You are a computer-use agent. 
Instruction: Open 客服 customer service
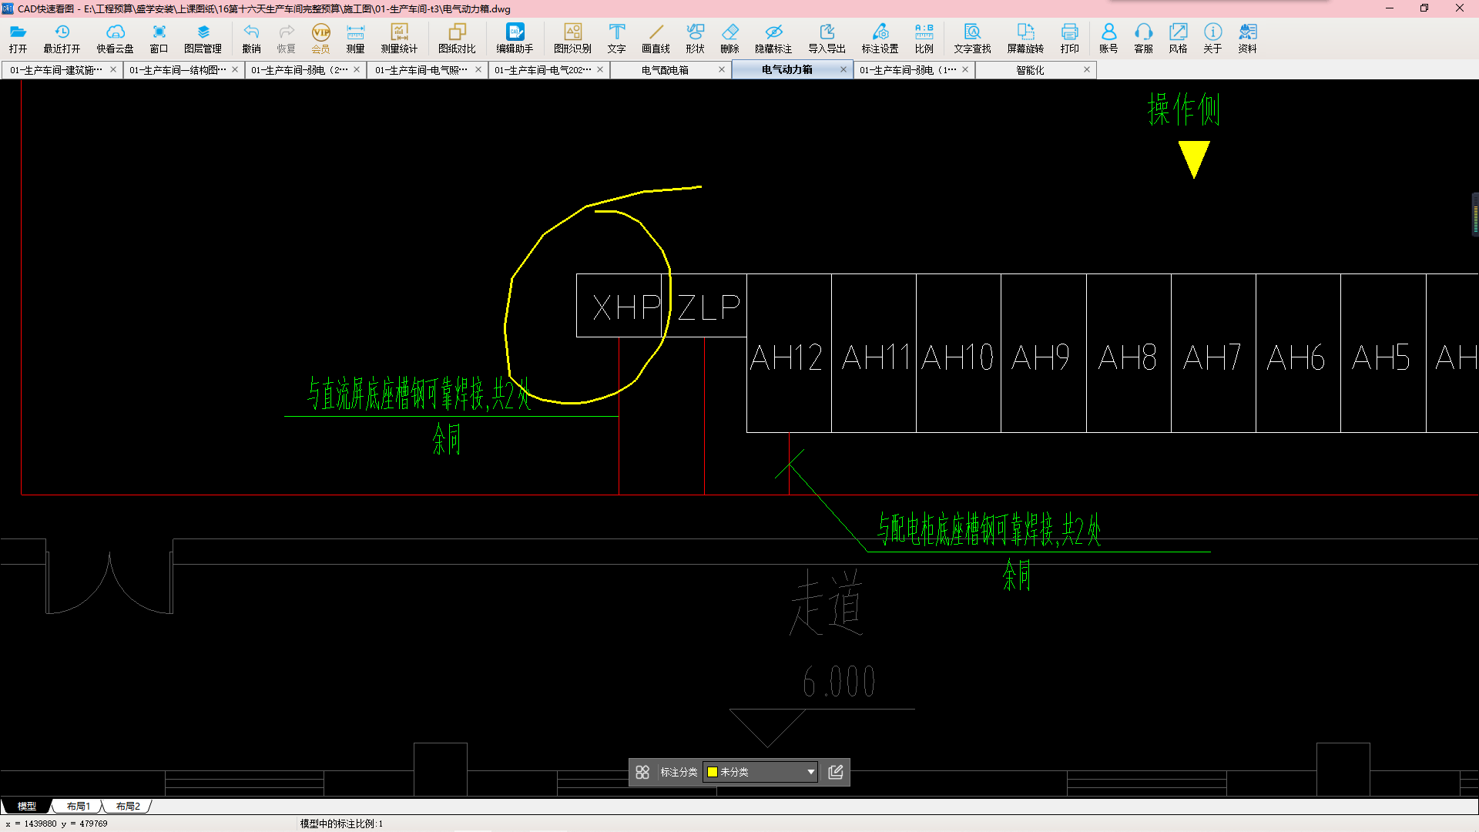(1143, 38)
